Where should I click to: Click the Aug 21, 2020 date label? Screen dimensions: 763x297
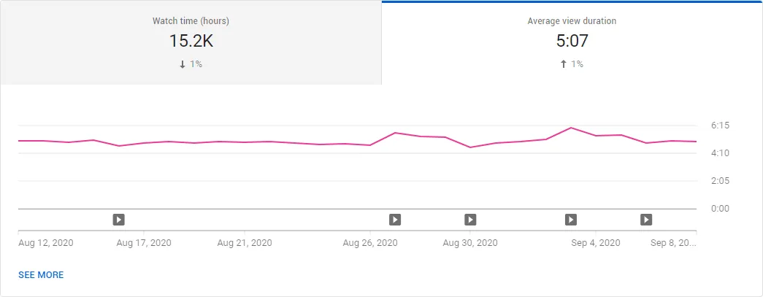(245, 242)
